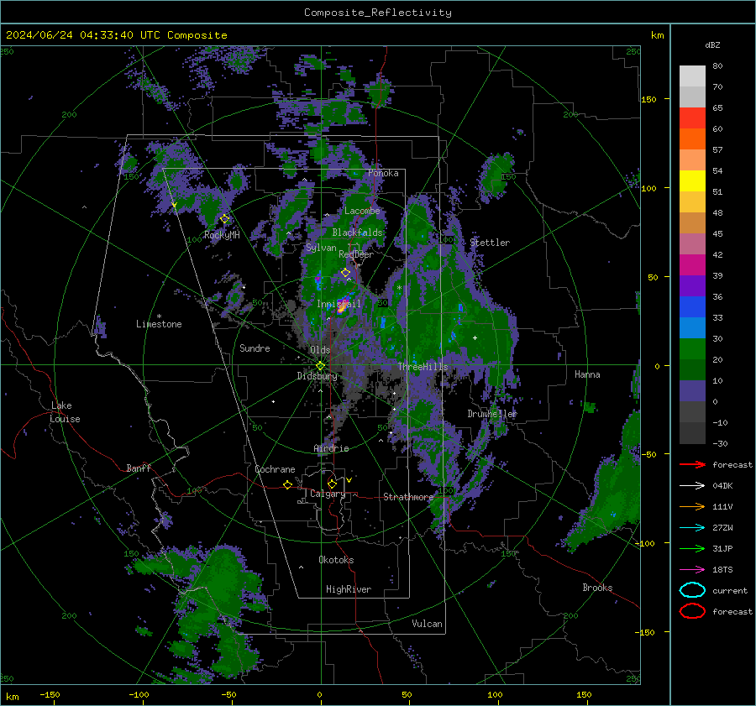The image size is (756, 706).
Task: Click yellow diamond marker below RedDeer label
Action: [x=345, y=273]
